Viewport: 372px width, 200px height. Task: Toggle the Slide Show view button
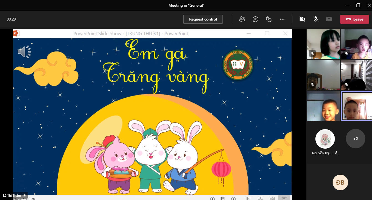(x=284, y=198)
